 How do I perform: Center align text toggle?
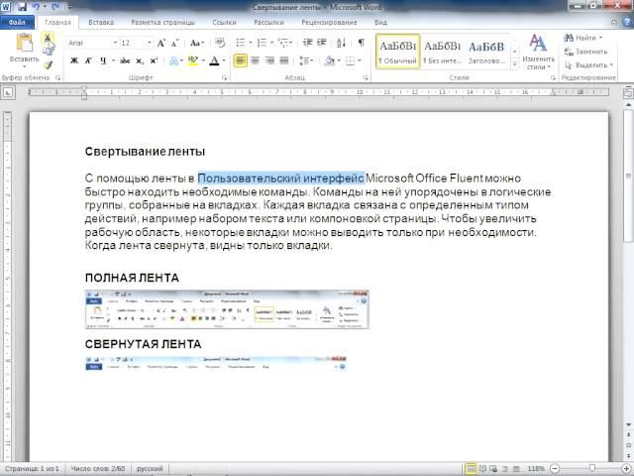256,60
